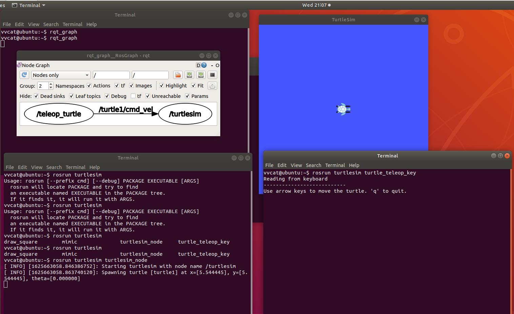The image size is (514, 314).
Task: Open Search menu in rqt_graph terminal
Action: [x=51, y=24]
